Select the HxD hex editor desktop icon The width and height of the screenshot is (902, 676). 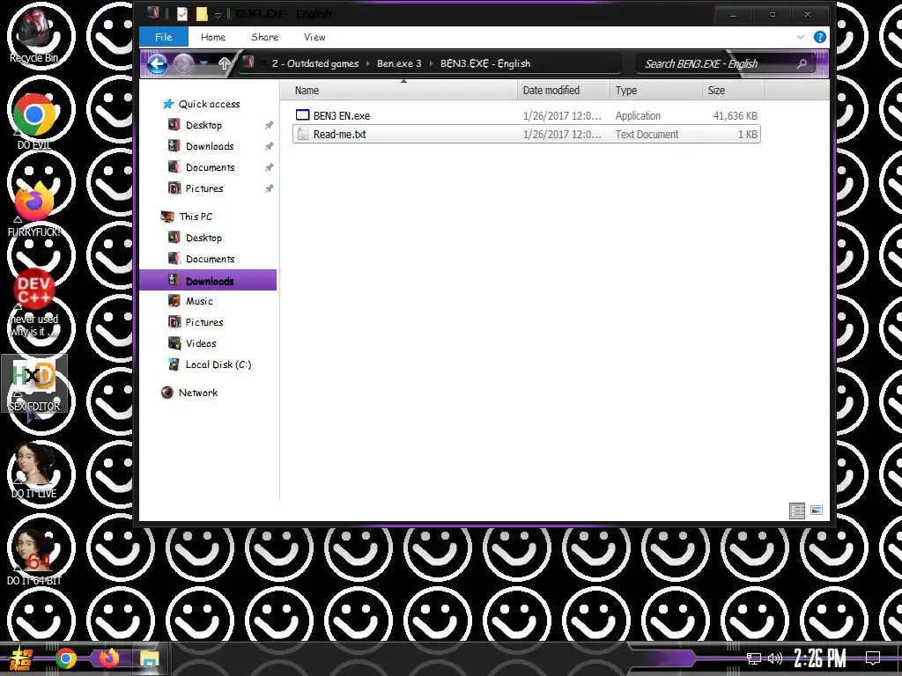[x=34, y=384]
